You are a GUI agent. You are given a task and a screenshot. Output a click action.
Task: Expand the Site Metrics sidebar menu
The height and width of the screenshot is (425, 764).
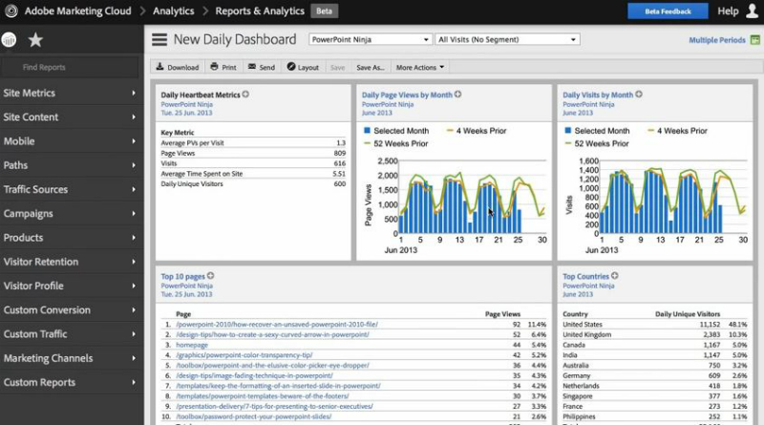[72, 93]
